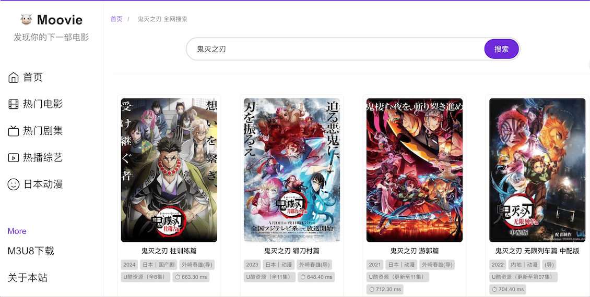
Task: Click title 鬼灭之刃 锻刀村篇
Action: coord(292,251)
